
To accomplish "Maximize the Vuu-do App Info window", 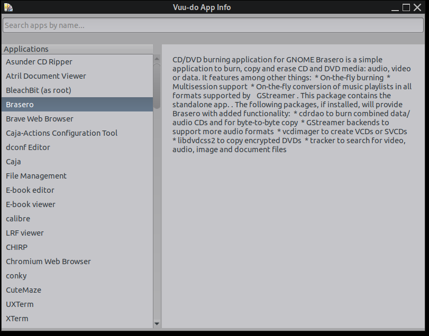I will tap(406, 7).
